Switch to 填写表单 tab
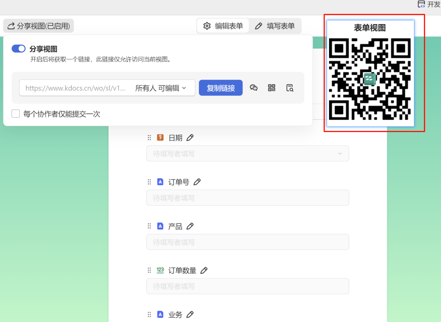The height and width of the screenshot is (322, 441). [x=275, y=26]
